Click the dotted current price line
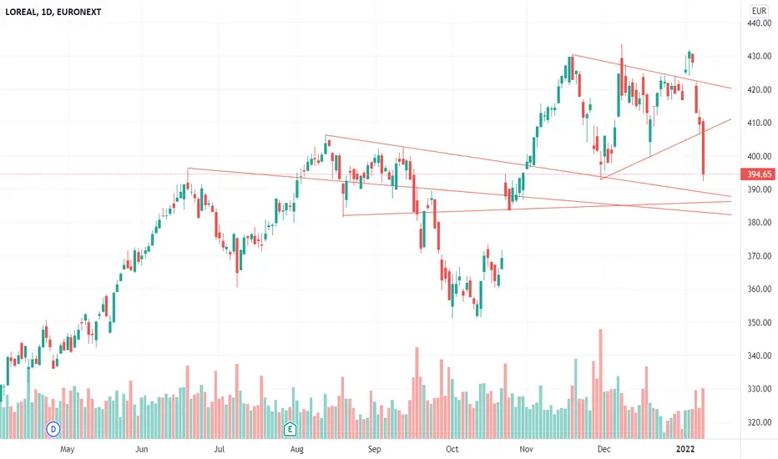Image resolution: width=778 pixels, height=459 pixels. tap(370, 174)
